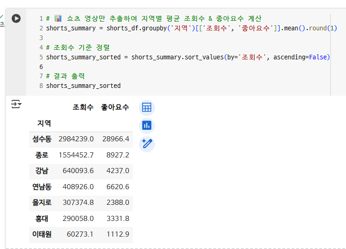Select the 종로 row label
The width and height of the screenshot is (346, 249).
(42, 155)
